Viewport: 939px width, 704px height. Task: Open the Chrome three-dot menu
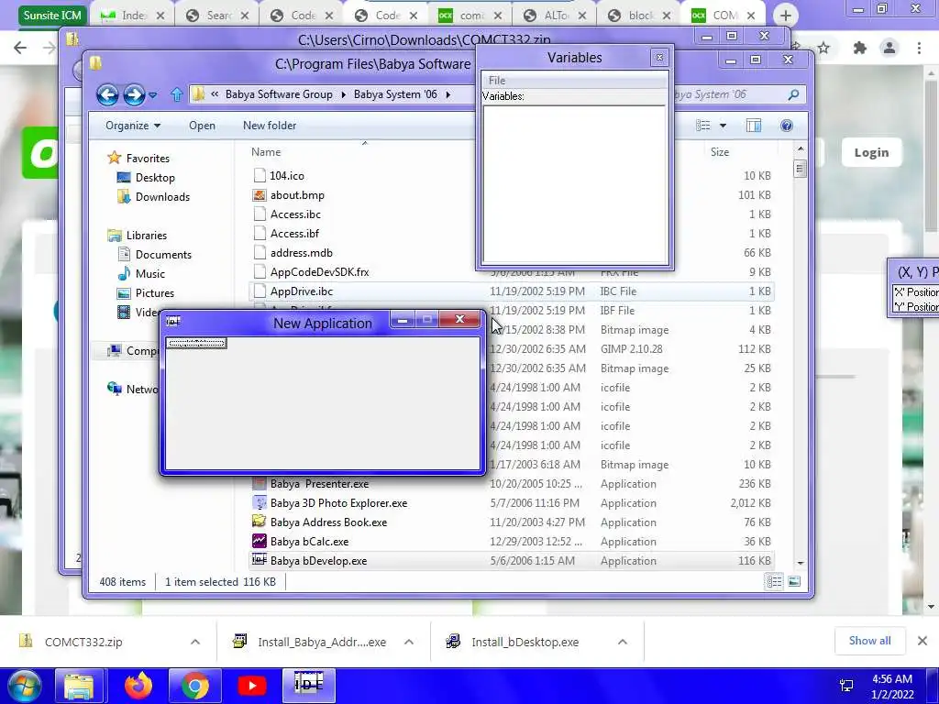919,48
